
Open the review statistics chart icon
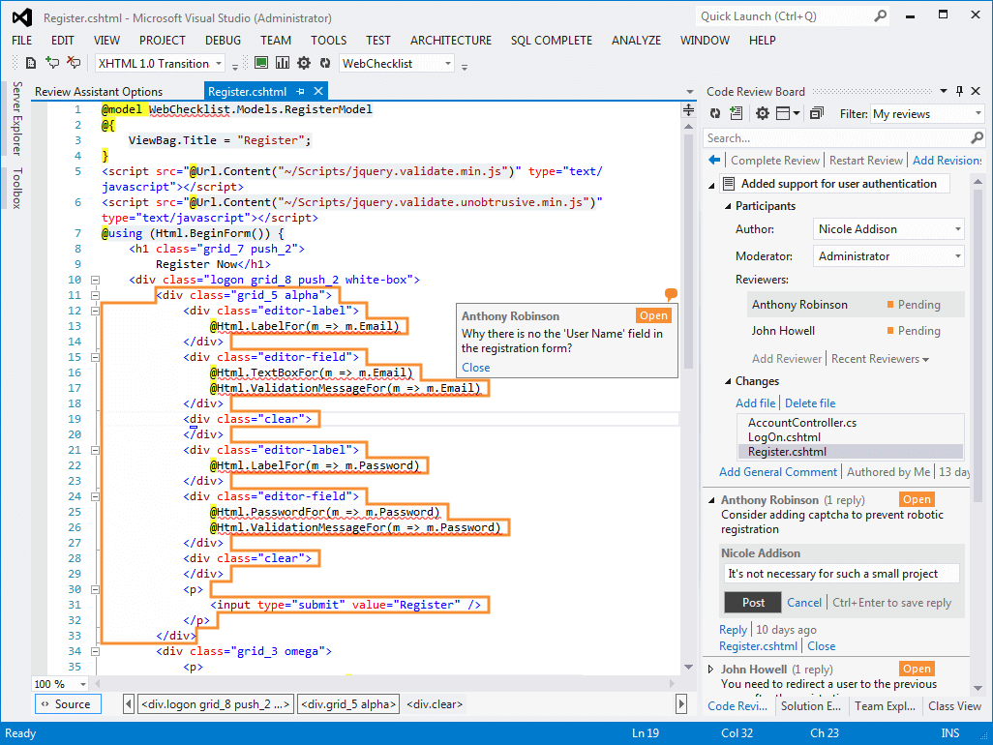coord(283,63)
